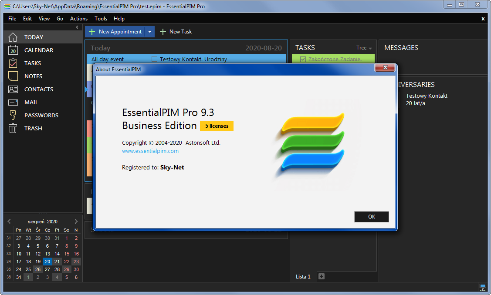Open the Testowy Kontakt event link
Image resolution: width=491 pixels, height=295 pixels.
(180, 59)
